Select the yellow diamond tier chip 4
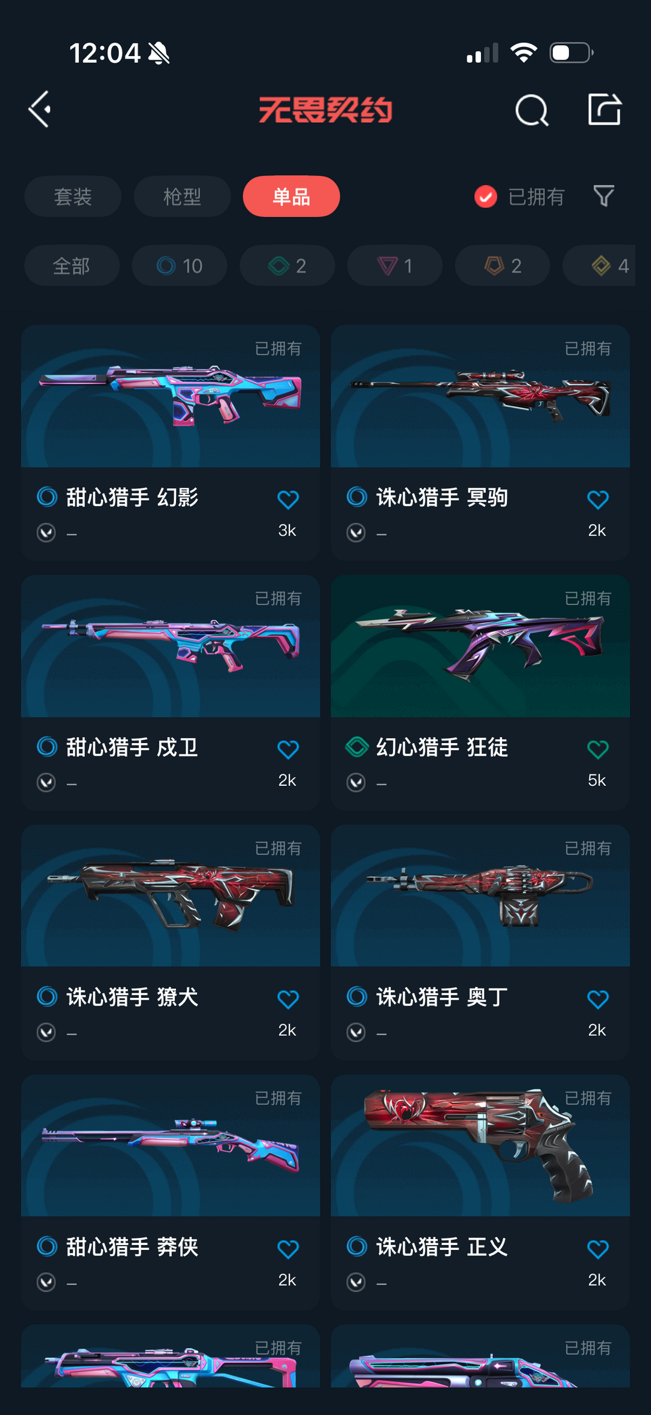The width and height of the screenshot is (651, 1415). [599, 265]
